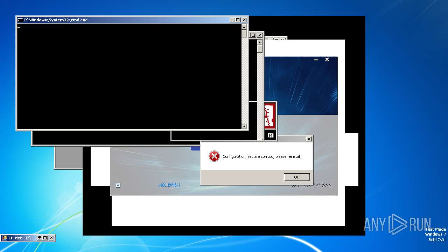The height and width of the screenshot is (252, 448).
Task: Click the front cmd.exe scrollbar up arrow
Action: [244, 27]
